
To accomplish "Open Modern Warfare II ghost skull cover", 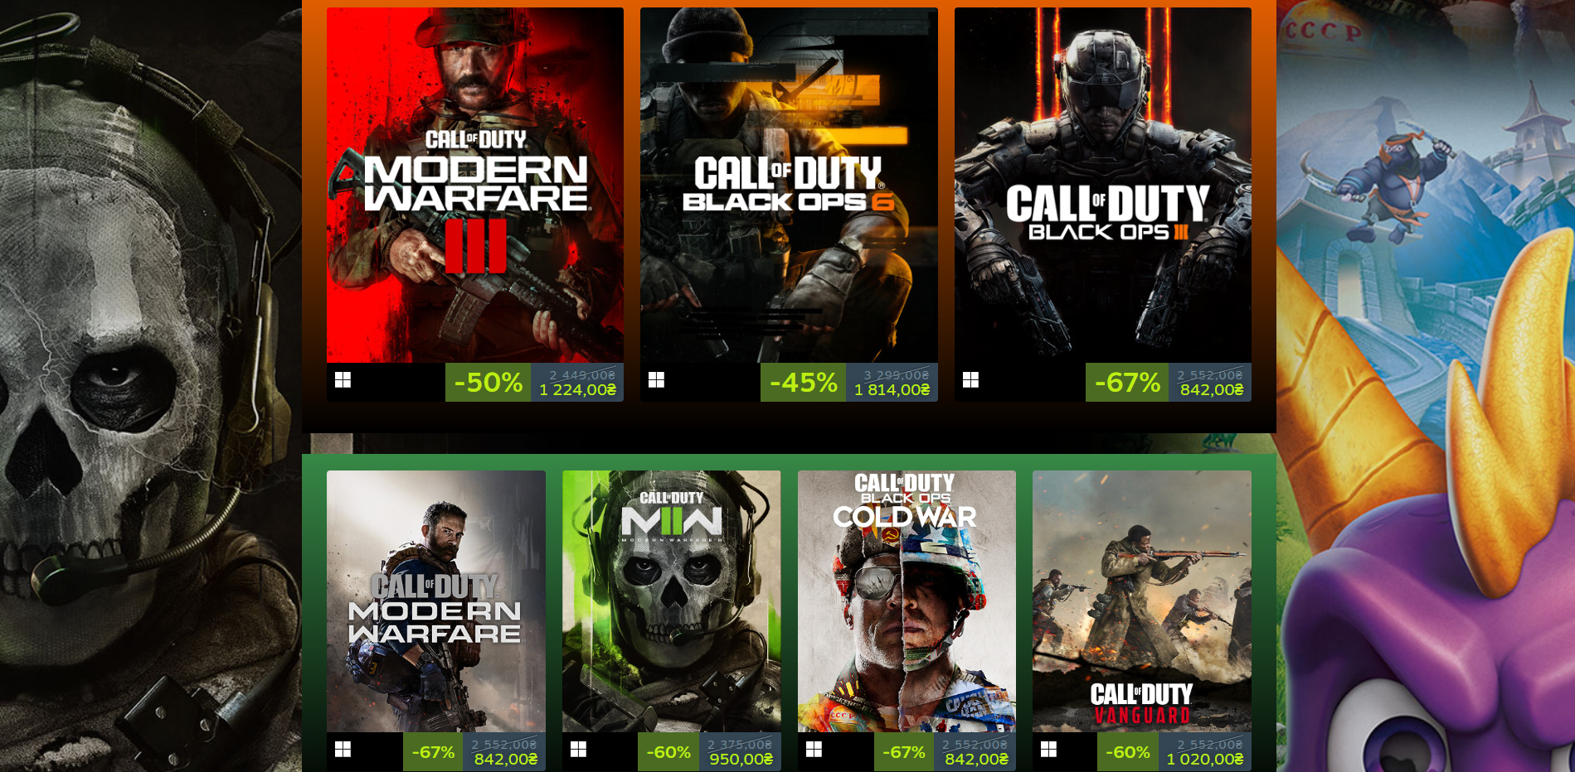I will (671, 601).
